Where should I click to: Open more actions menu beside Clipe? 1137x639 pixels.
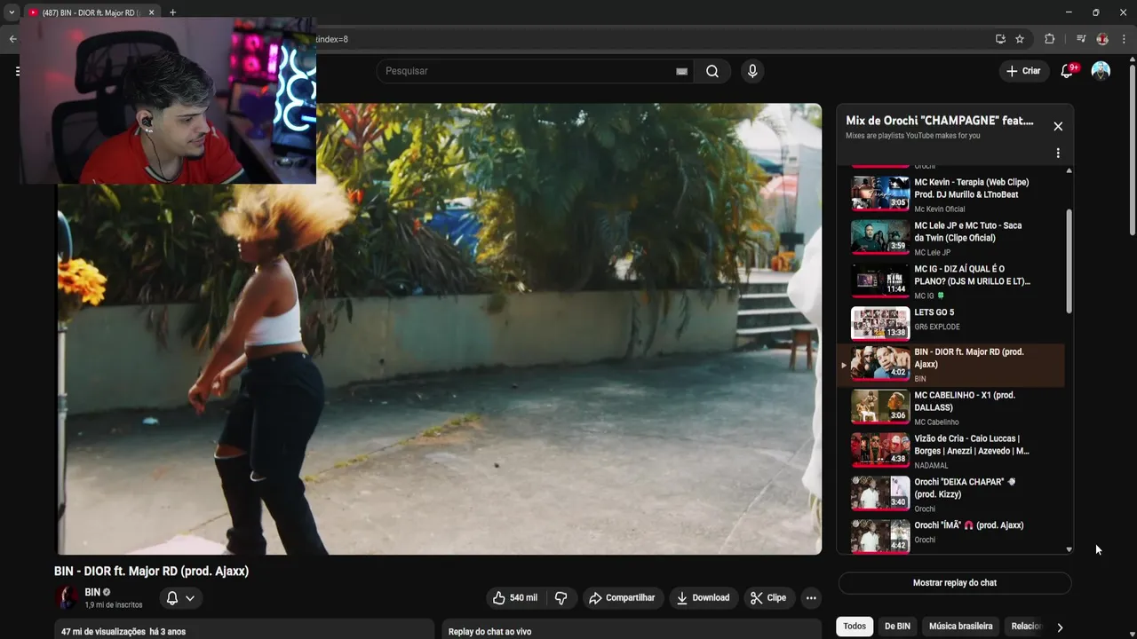point(811,598)
